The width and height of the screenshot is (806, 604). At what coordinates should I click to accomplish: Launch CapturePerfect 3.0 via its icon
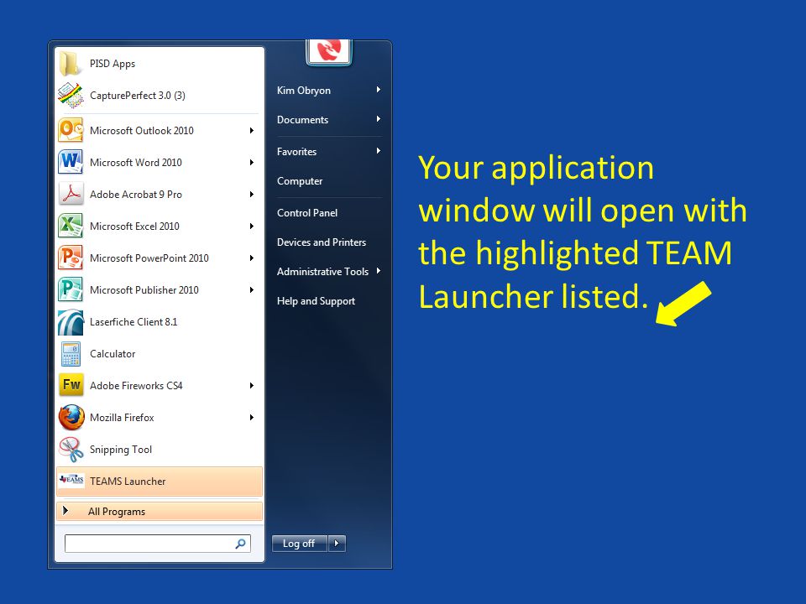pos(71,96)
